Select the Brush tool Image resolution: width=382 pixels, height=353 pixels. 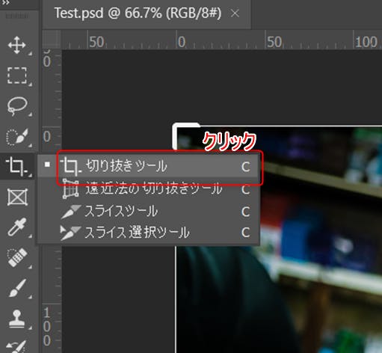(17, 288)
